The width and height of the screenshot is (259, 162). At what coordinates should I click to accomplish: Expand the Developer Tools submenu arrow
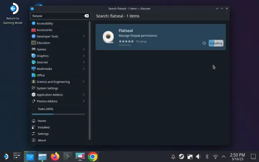84,36
